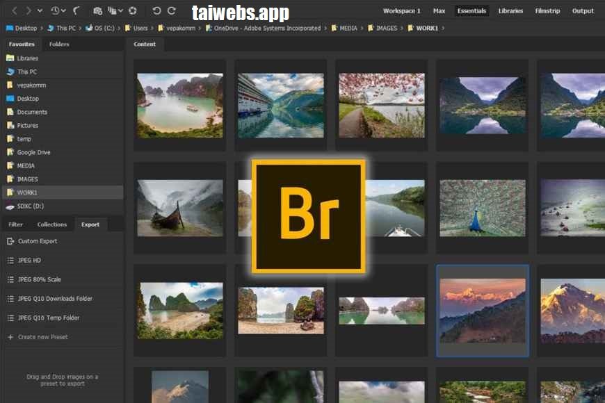This screenshot has height=403, width=605.
Task: Select the peacock thumbnail
Action: 483,208
